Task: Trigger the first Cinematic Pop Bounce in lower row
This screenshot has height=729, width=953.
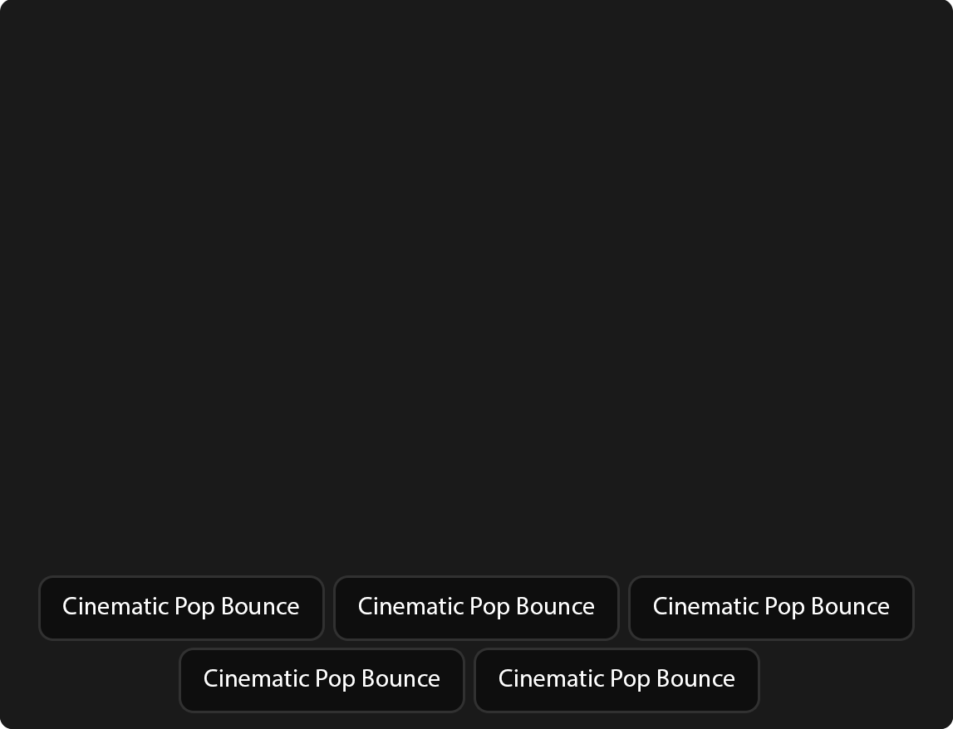Action: click(x=322, y=680)
